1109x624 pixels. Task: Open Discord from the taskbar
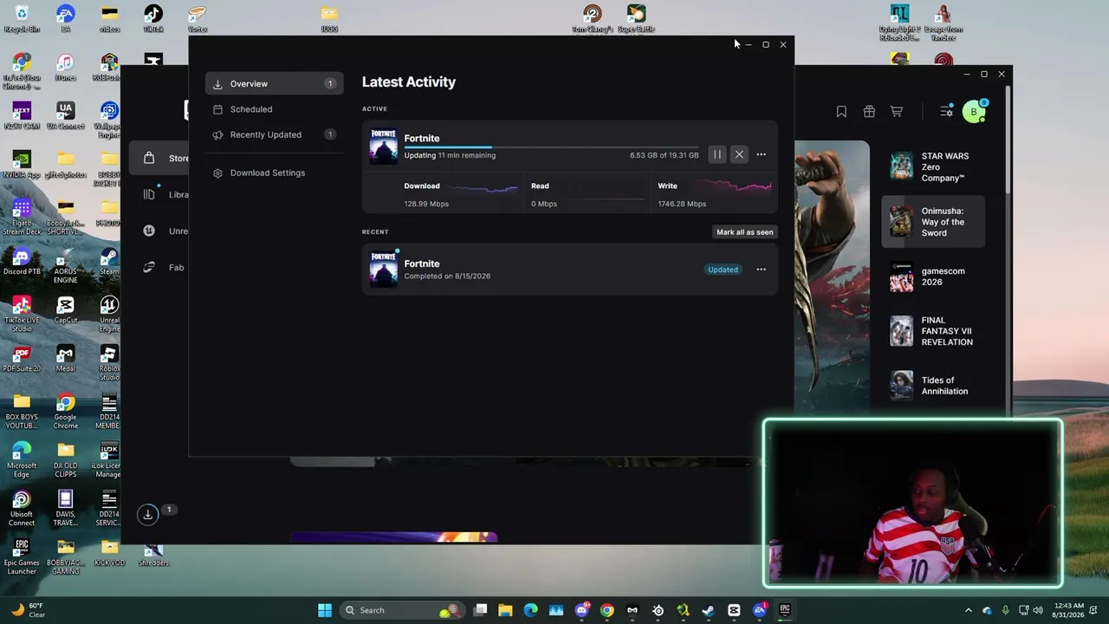coord(582,610)
